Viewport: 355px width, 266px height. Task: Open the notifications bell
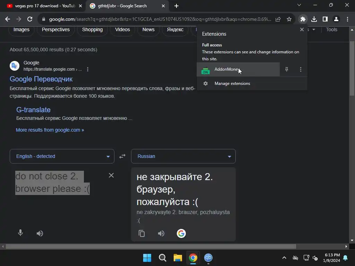pos(346,258)
